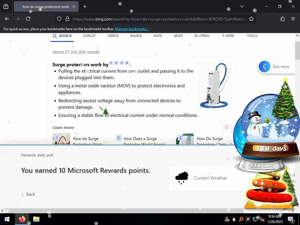
Task: Click the About 27,500,000 results text
Action: (x=76, y=52)
